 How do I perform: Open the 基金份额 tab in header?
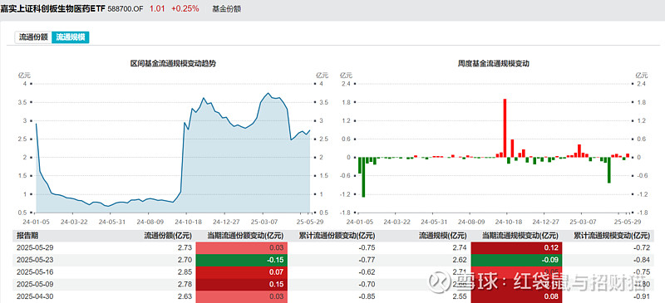coord(226,8)
